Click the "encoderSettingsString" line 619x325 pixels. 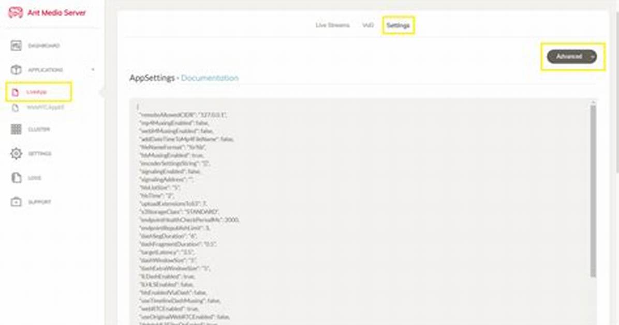pyautogui.click(x=174, y=163)
